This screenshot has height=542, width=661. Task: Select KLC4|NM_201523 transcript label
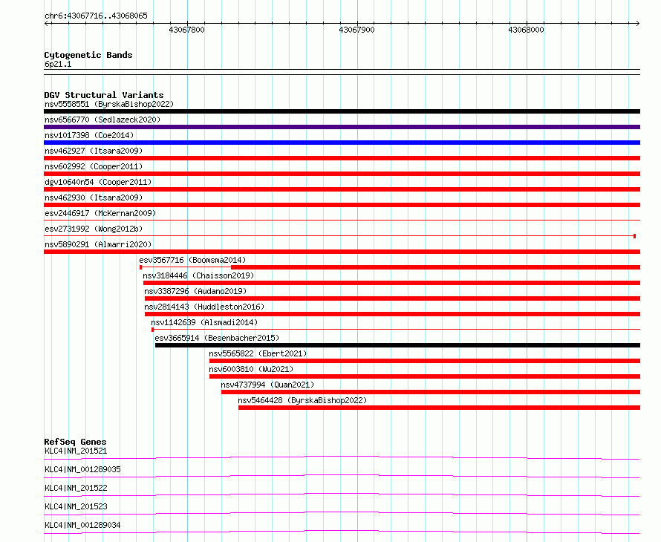tap(76, 506)
